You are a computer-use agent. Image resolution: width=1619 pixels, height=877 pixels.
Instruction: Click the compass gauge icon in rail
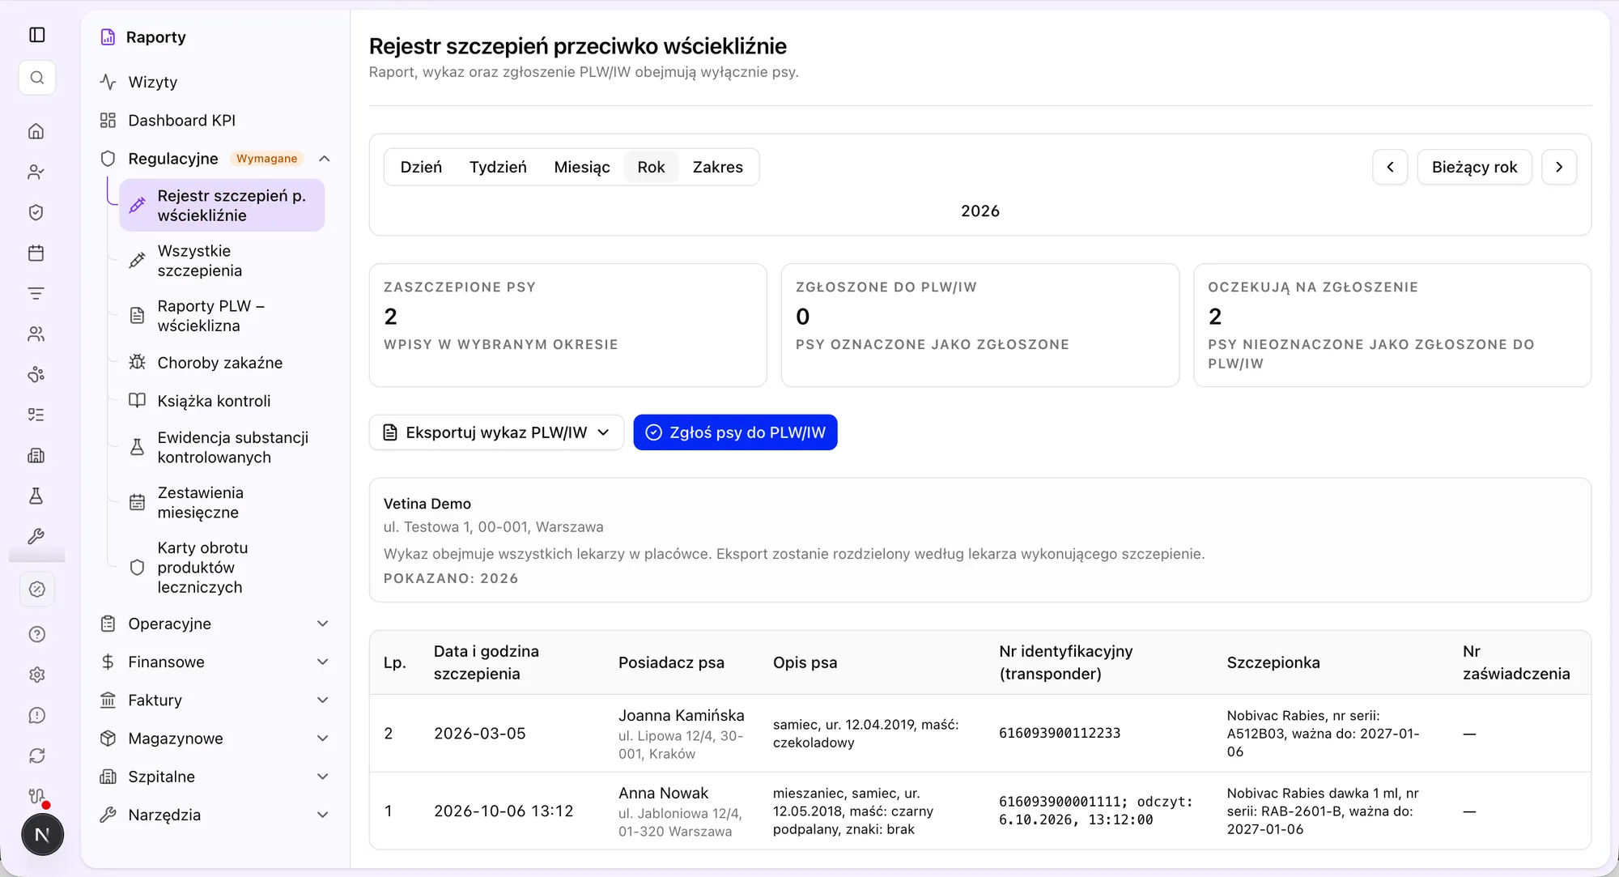tap(37, 589)
